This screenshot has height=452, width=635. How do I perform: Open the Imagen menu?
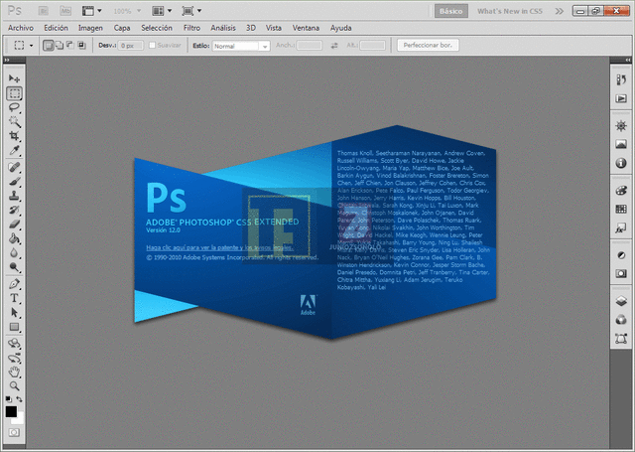coord(90,28)
